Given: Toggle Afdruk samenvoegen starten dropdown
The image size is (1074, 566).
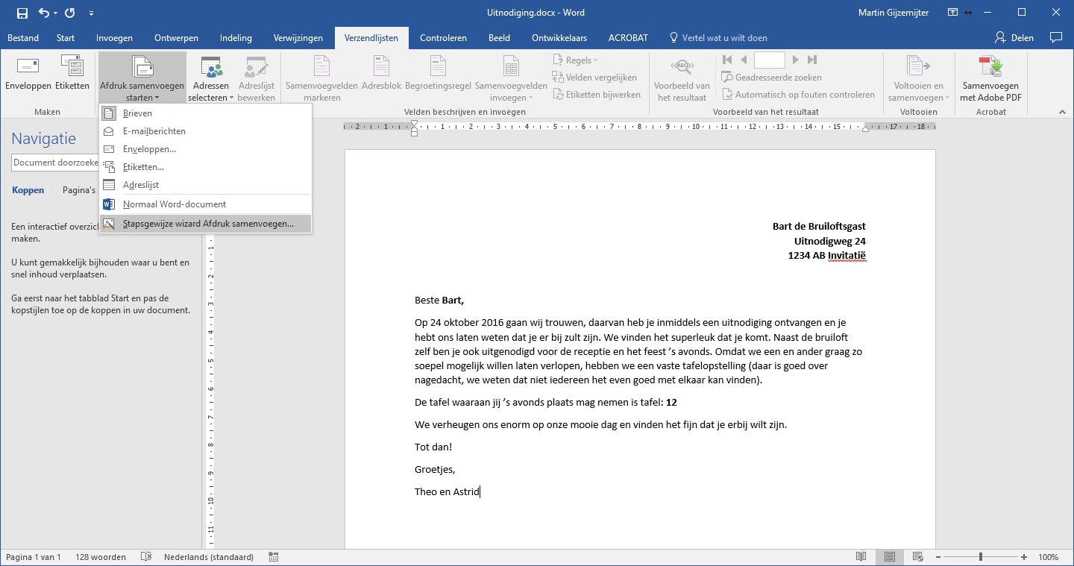Looking at the screenshot, I should point(142,78).
